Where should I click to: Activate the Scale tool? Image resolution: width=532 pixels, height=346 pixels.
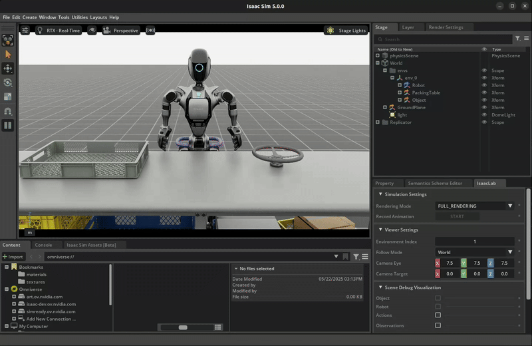point(7,97)
